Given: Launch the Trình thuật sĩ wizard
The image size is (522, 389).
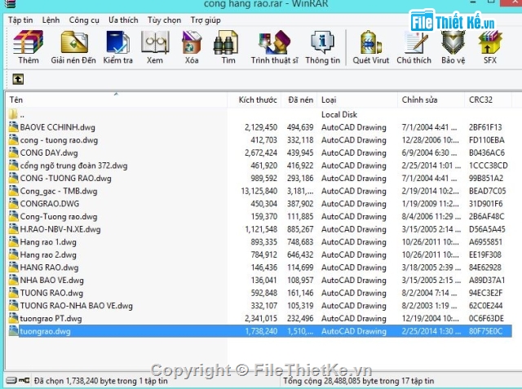Looking at the screenshot, I should (274, 42).
